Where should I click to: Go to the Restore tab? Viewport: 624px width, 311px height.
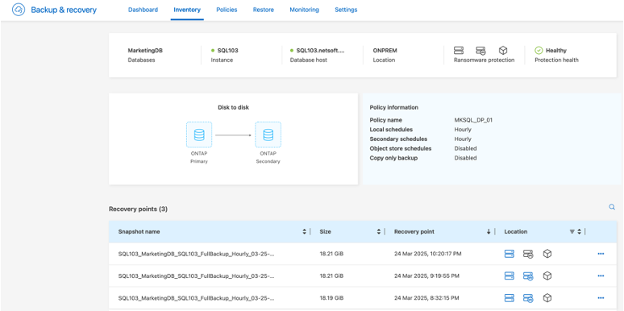pos(264,10)
